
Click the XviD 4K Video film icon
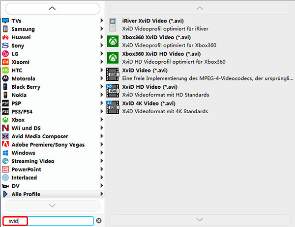pos(113,107)
